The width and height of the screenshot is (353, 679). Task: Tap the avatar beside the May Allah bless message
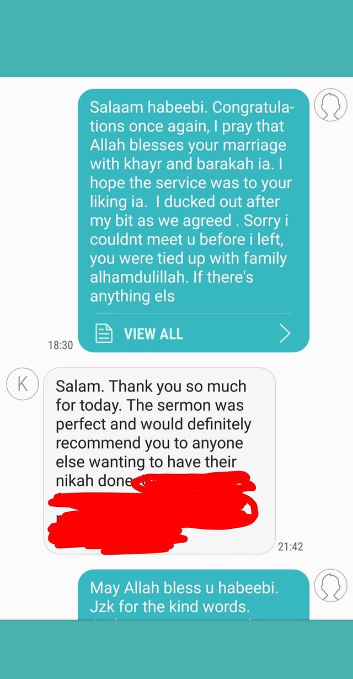click(x=330, y=586)
